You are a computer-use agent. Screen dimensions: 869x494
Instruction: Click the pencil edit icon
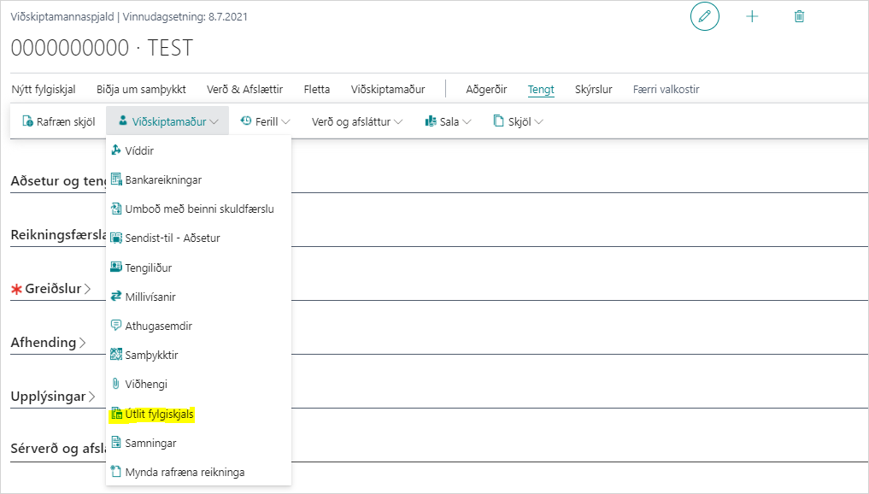tap(705, 17)
